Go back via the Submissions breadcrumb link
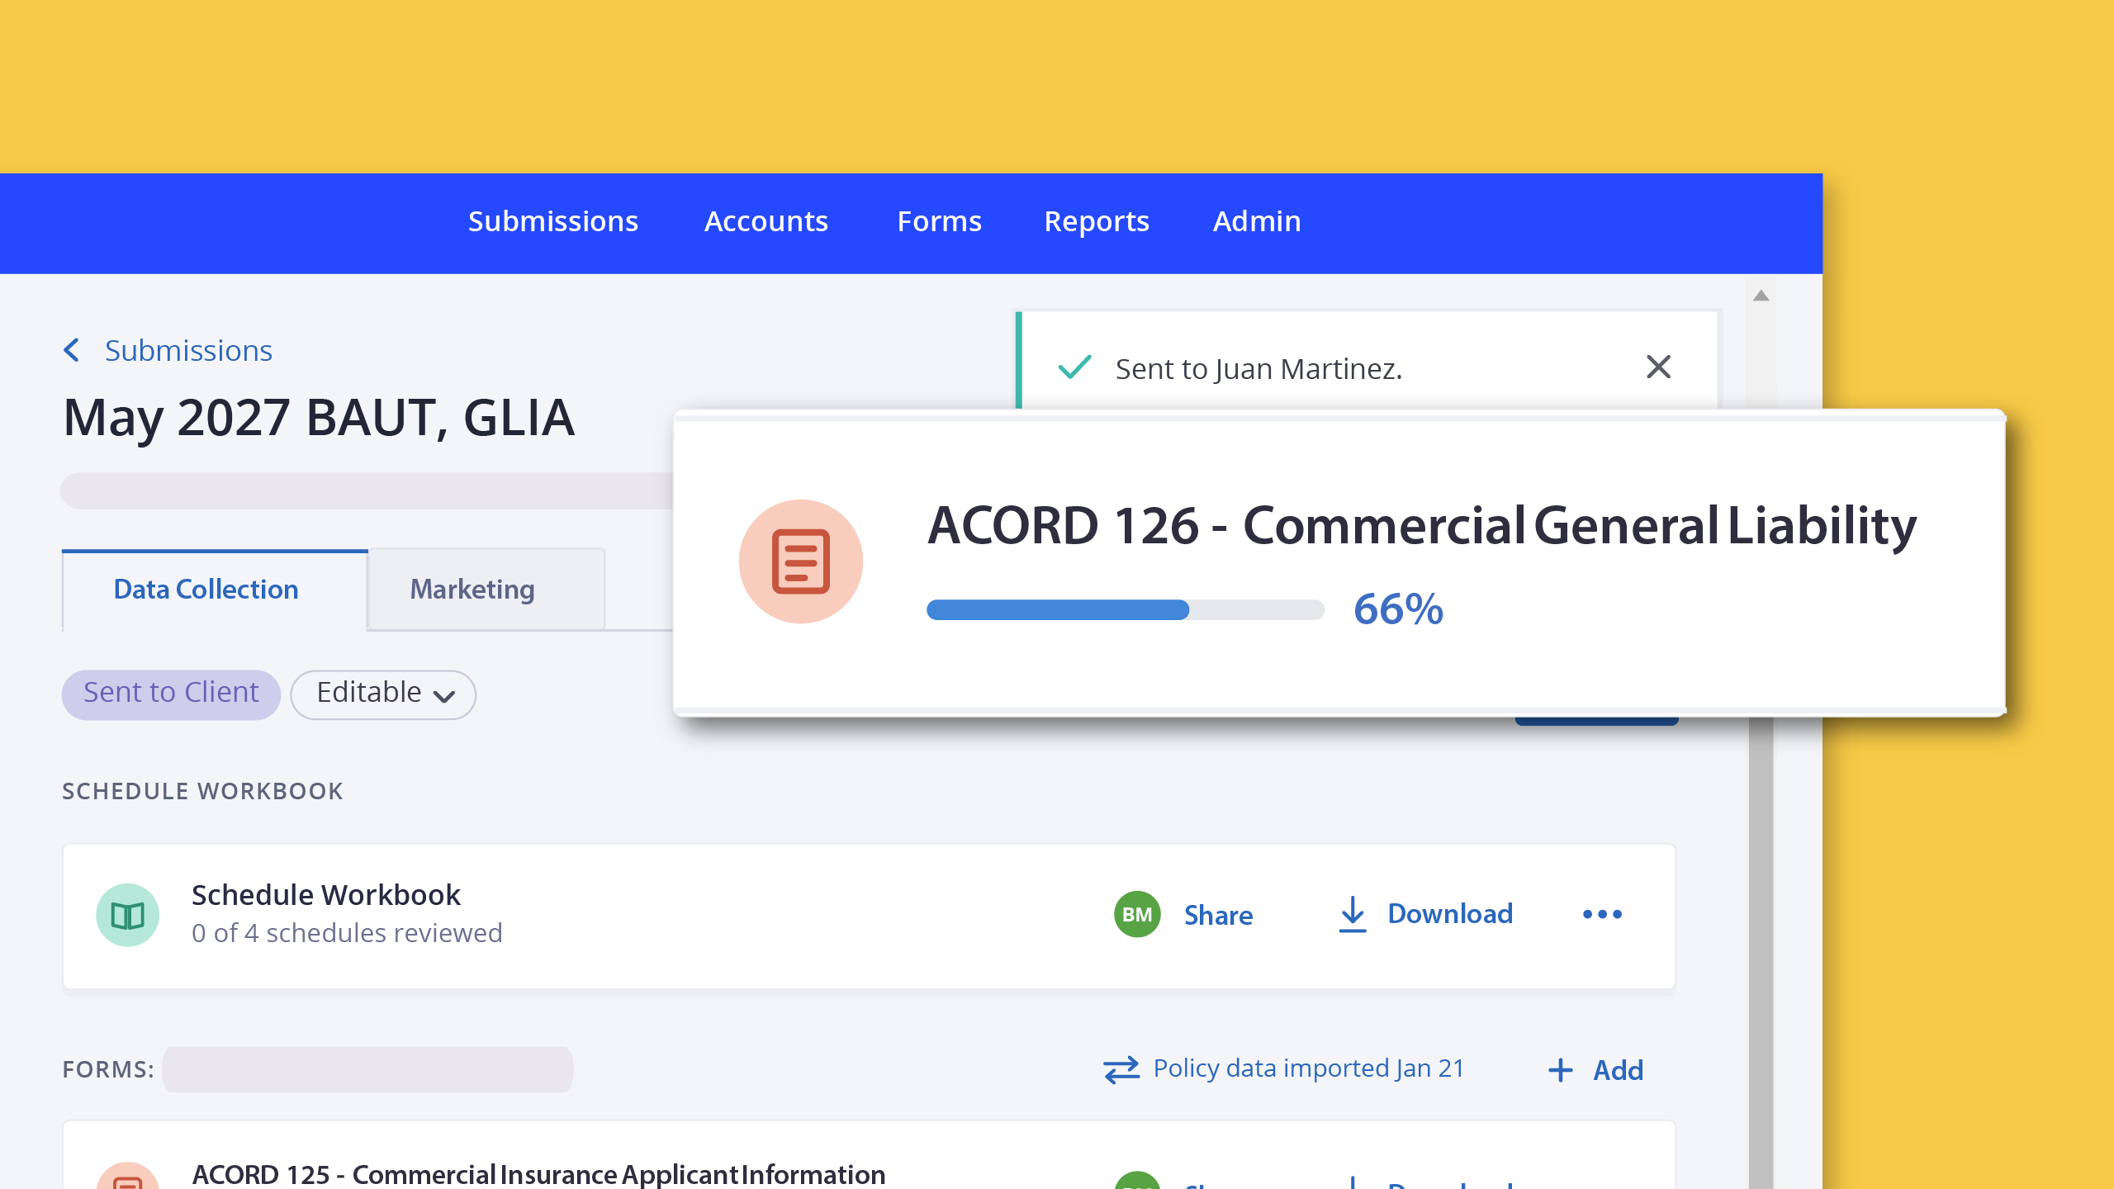The image size is (2114, 1189). (x=188, y=351)
